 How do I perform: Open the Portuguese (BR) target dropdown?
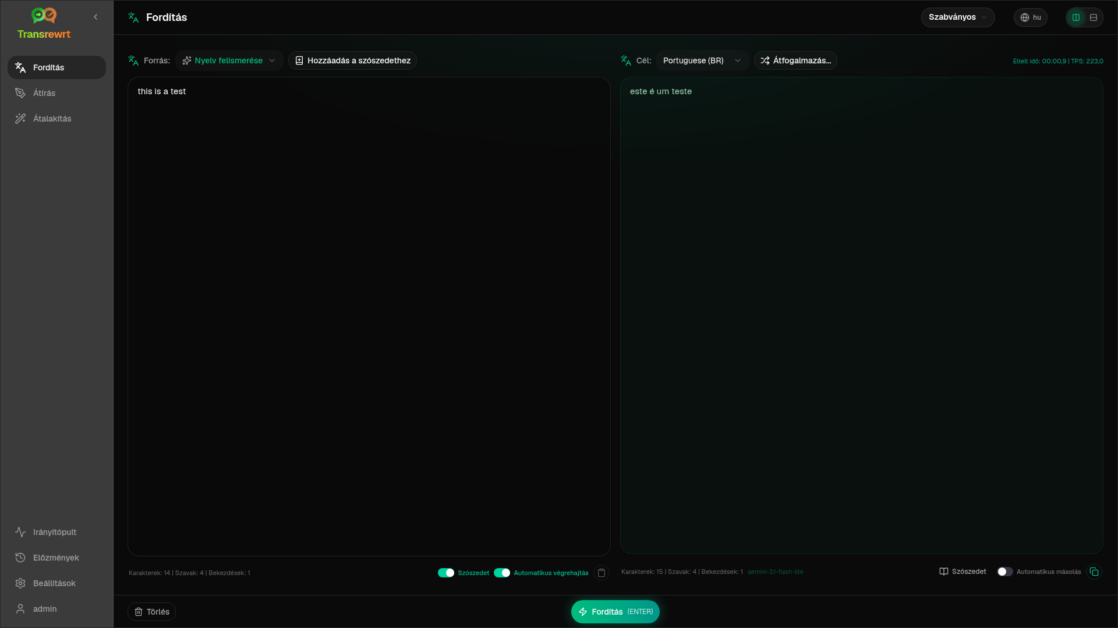point(702,60)
